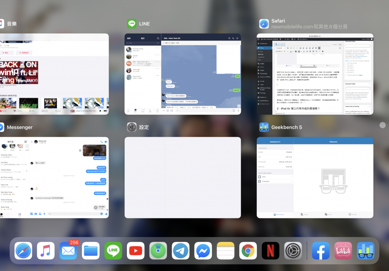This screenshot has height=271, width=389.
Task: Open Find My app in dock
Action: click(158, 251)
